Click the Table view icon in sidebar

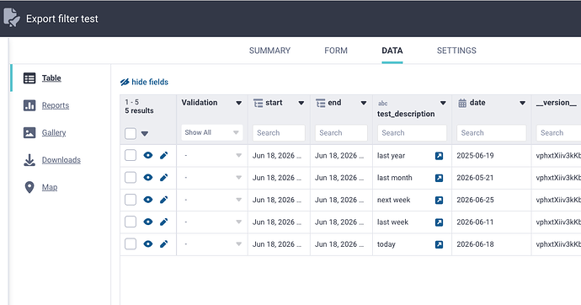pos(29,78)
